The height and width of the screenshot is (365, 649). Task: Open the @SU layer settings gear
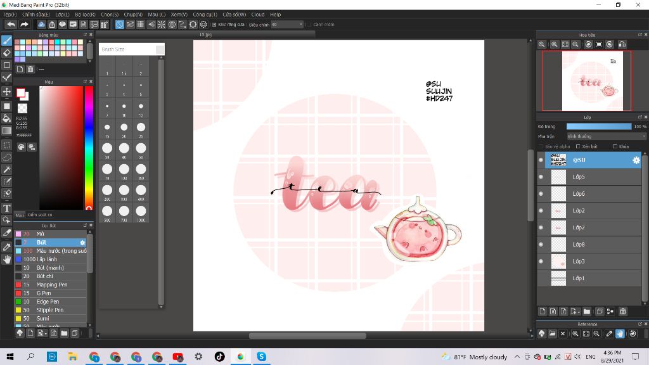[636, 160]
